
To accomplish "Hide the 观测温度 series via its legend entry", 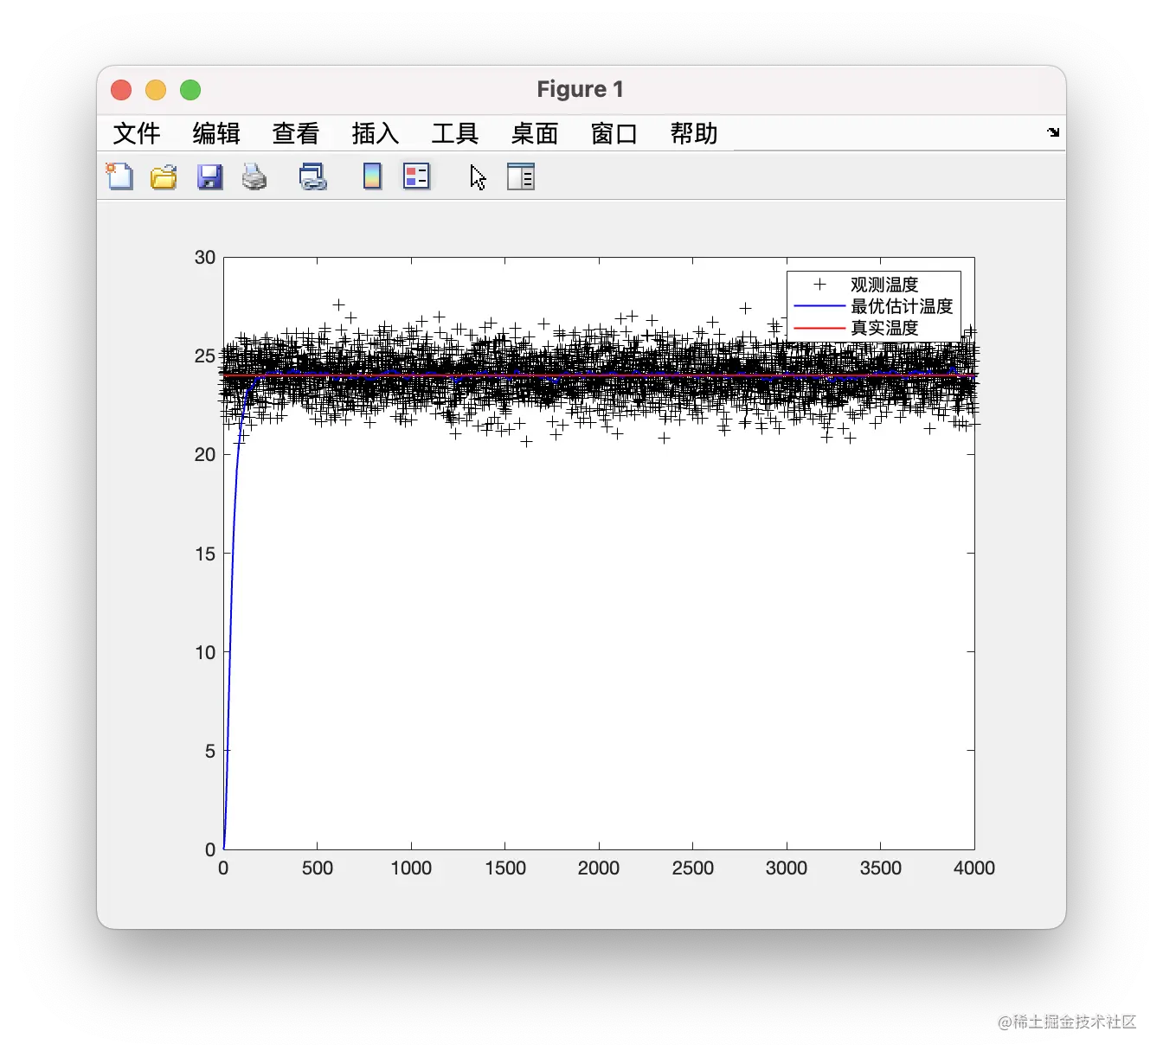I will point(884,284).
